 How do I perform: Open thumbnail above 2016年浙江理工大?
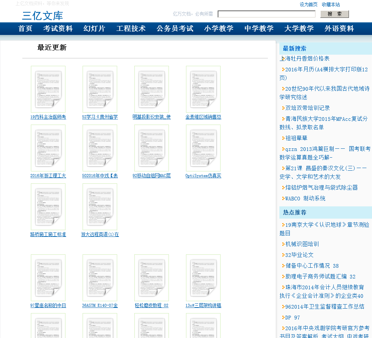coord(48,148)
